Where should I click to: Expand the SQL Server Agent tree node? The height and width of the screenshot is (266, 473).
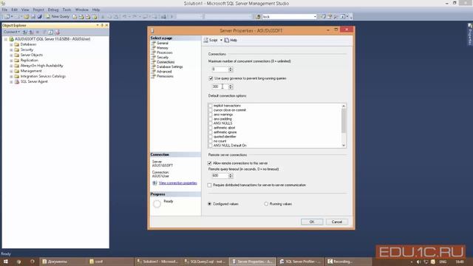[x=11, y=81]
